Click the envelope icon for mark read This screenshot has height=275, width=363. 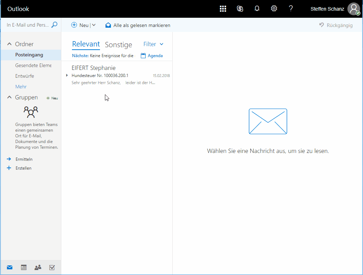tap(108, 25)
